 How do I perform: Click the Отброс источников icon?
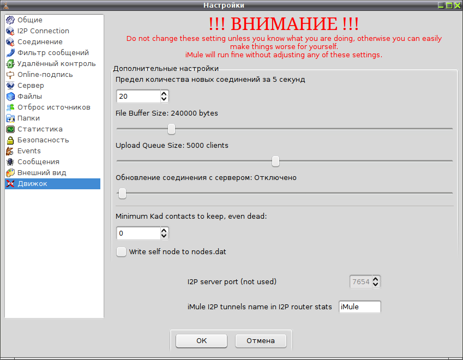point(10,107)
